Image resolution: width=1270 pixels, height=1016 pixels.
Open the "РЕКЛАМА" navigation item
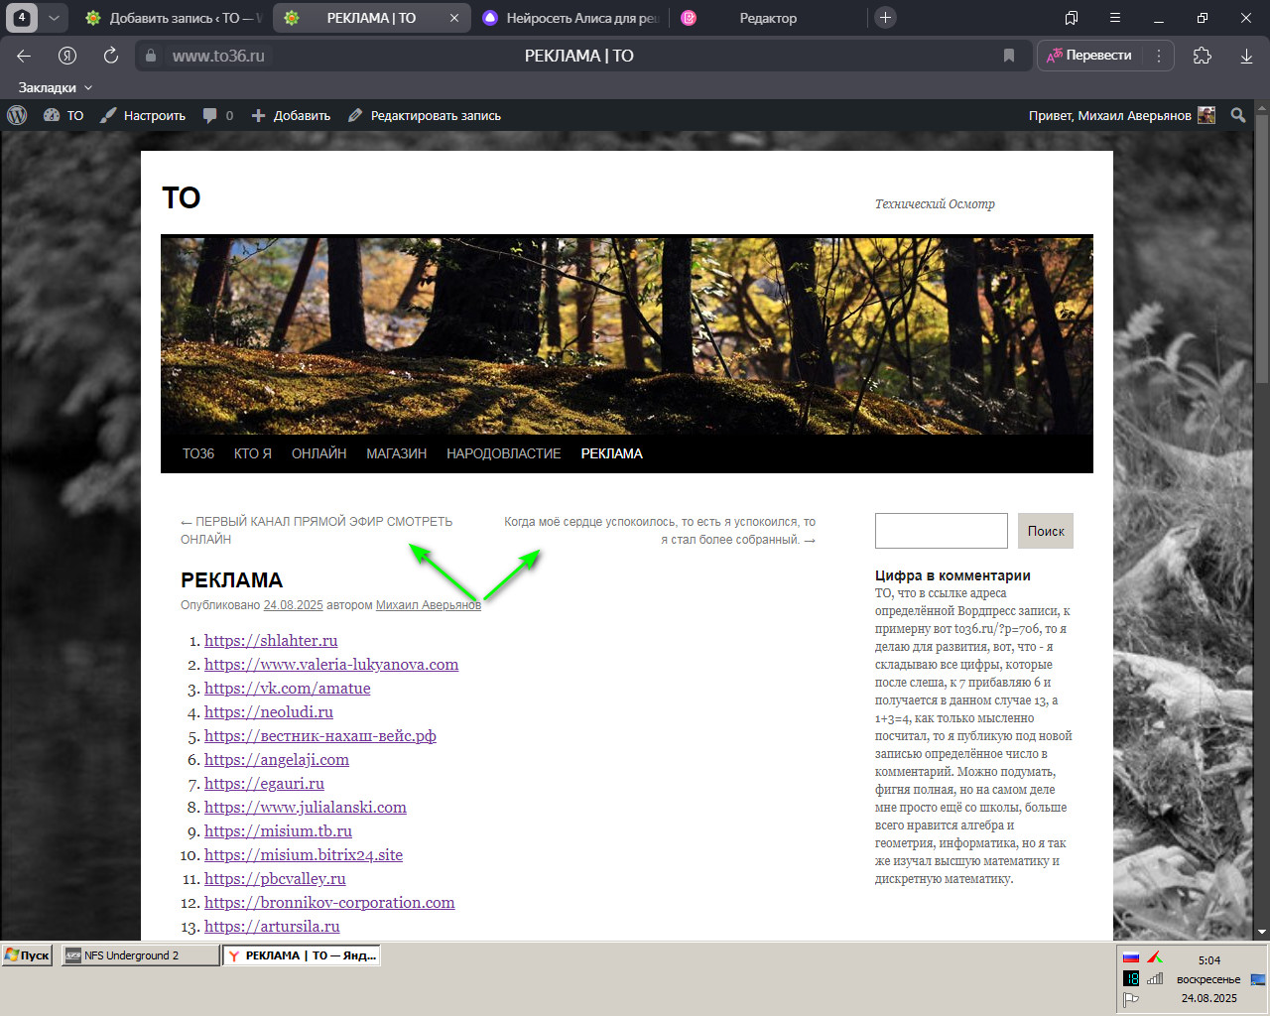tap(612, 453)
